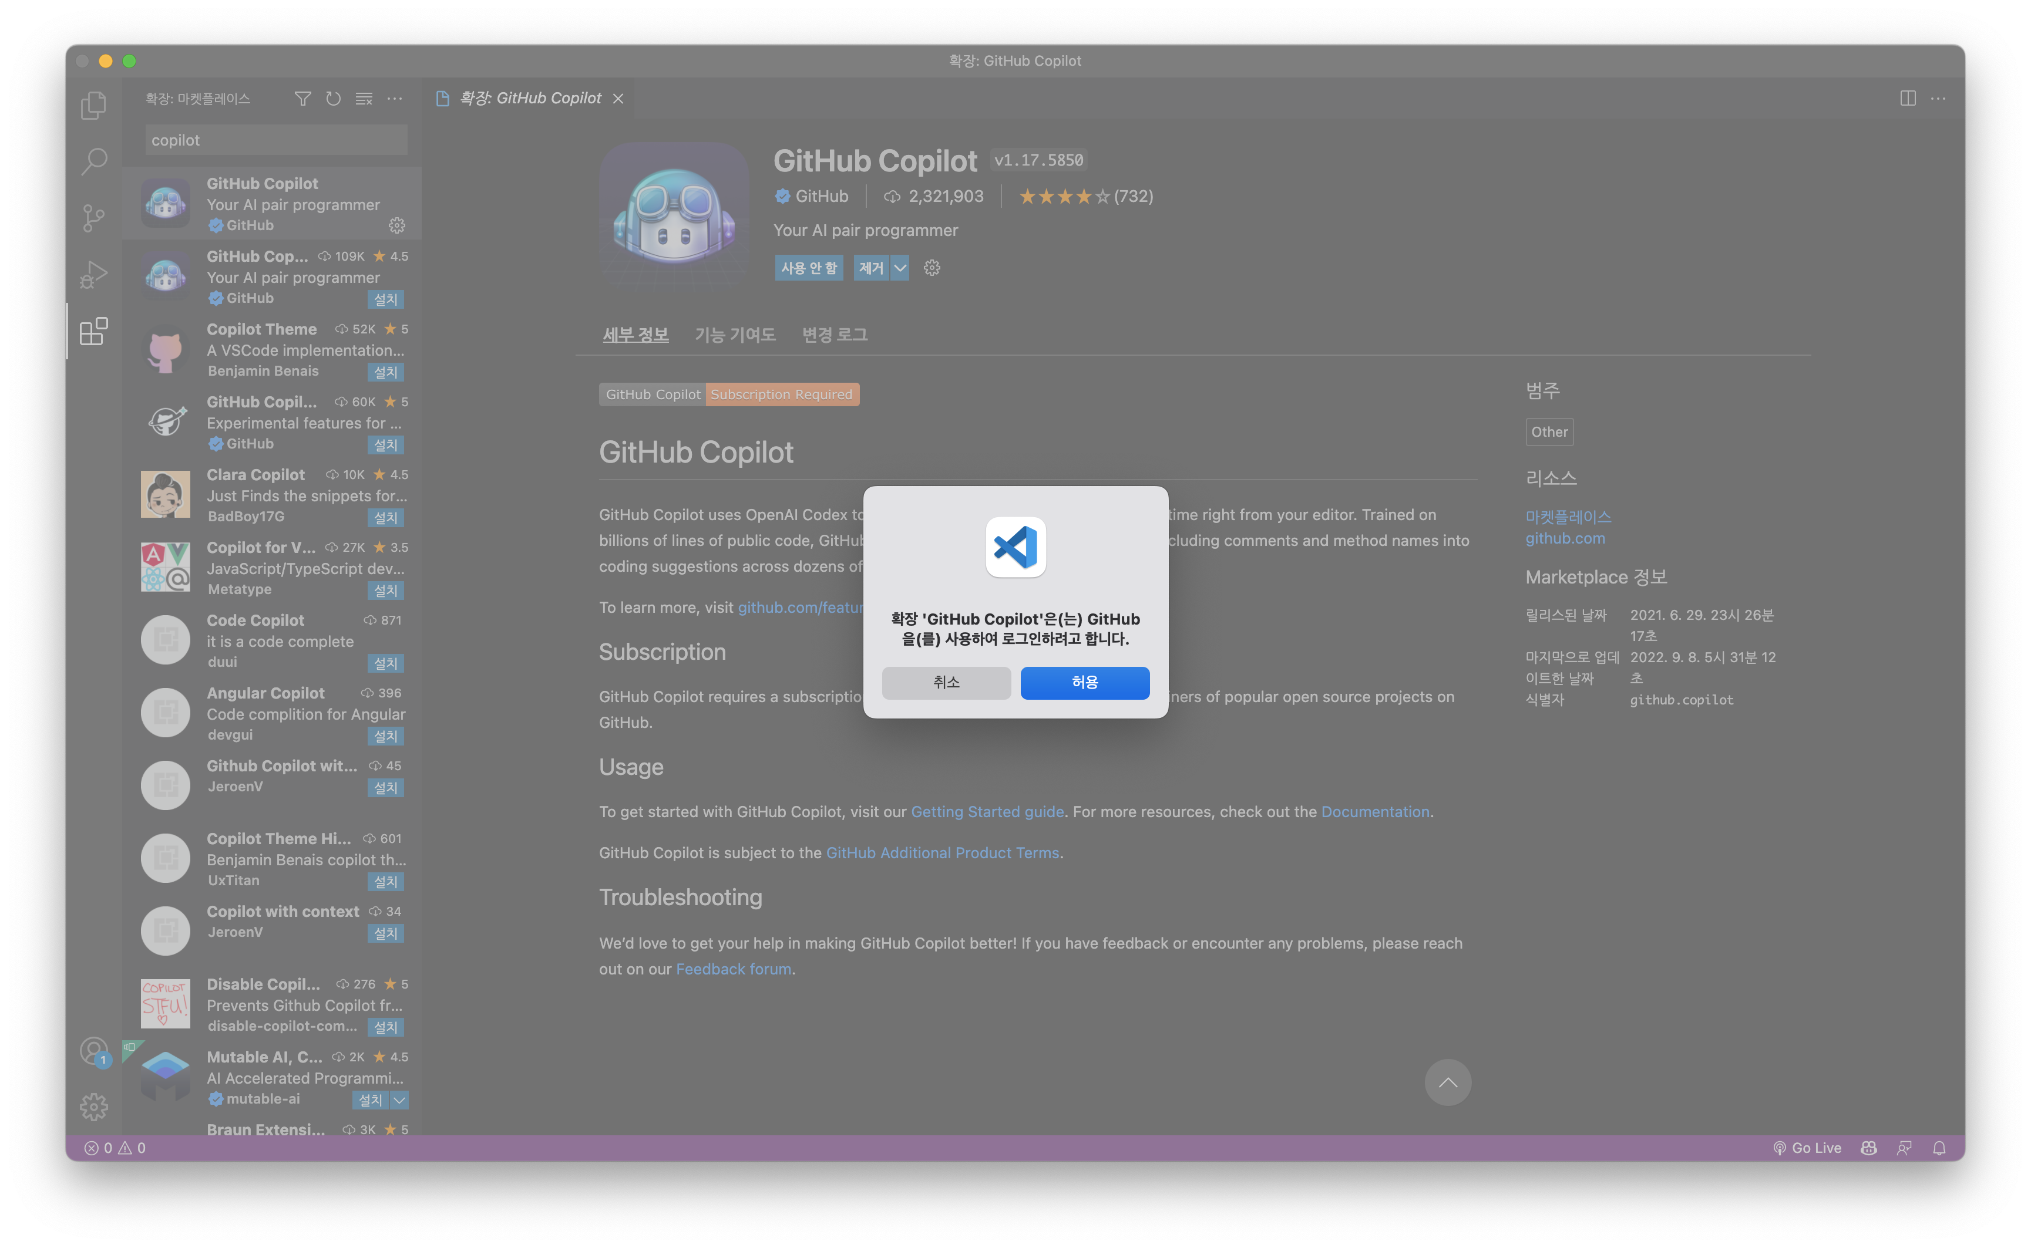This screenshot has height=1248, width=2031.
Task: Switch to the 기능 기여도 tab
Action: tap(735, 334)
